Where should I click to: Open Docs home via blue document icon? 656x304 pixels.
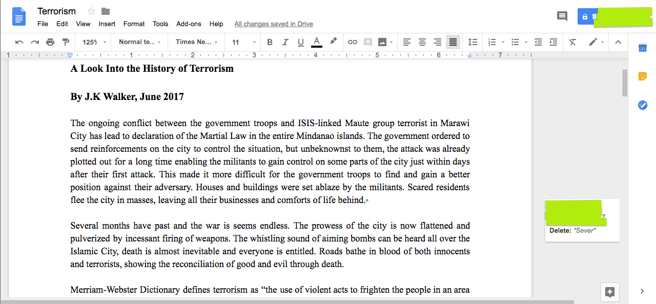[19, 17]
